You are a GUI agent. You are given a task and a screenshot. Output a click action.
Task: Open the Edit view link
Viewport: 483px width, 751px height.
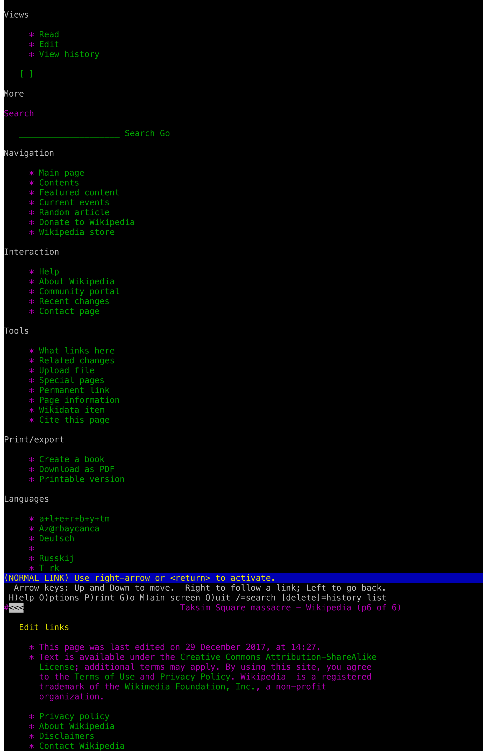point(49,45)
